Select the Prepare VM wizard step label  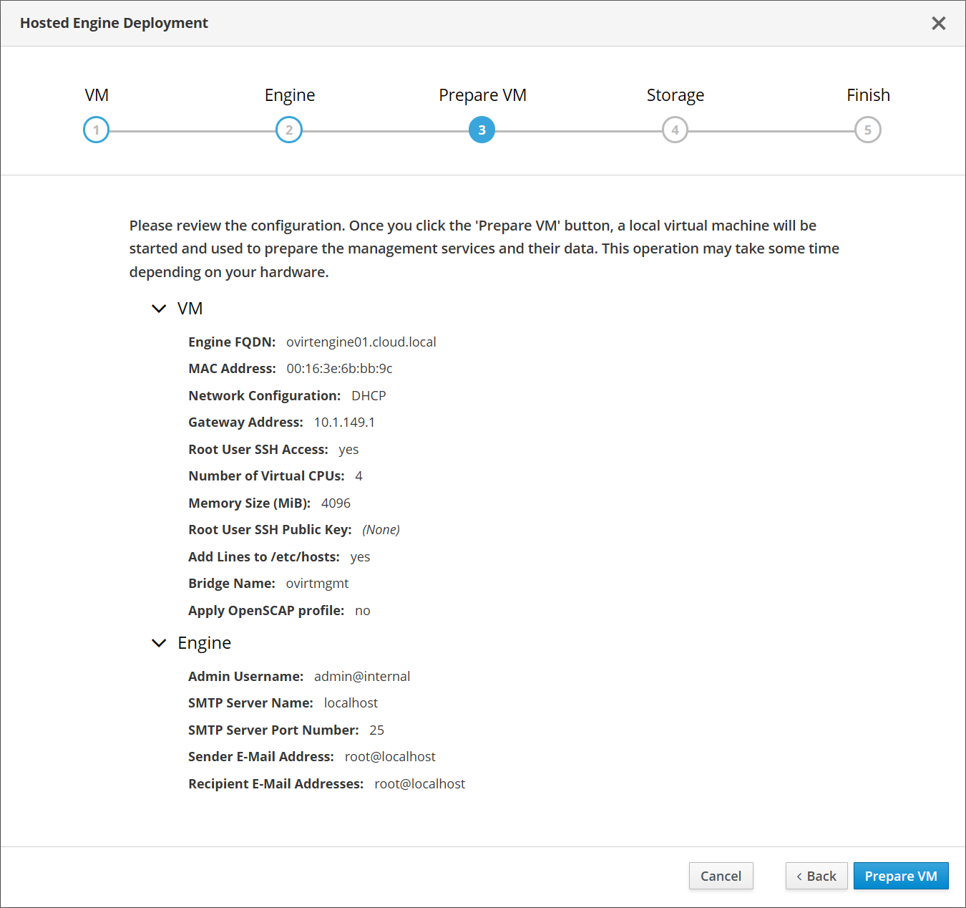(482, 95)
